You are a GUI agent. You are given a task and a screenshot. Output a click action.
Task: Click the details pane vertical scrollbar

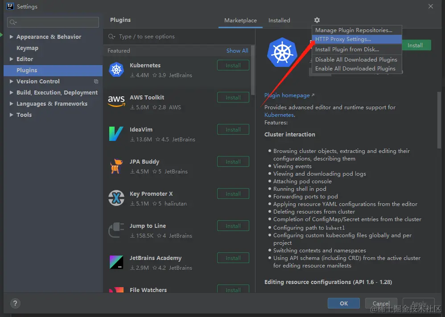click(x=439, y=120)
